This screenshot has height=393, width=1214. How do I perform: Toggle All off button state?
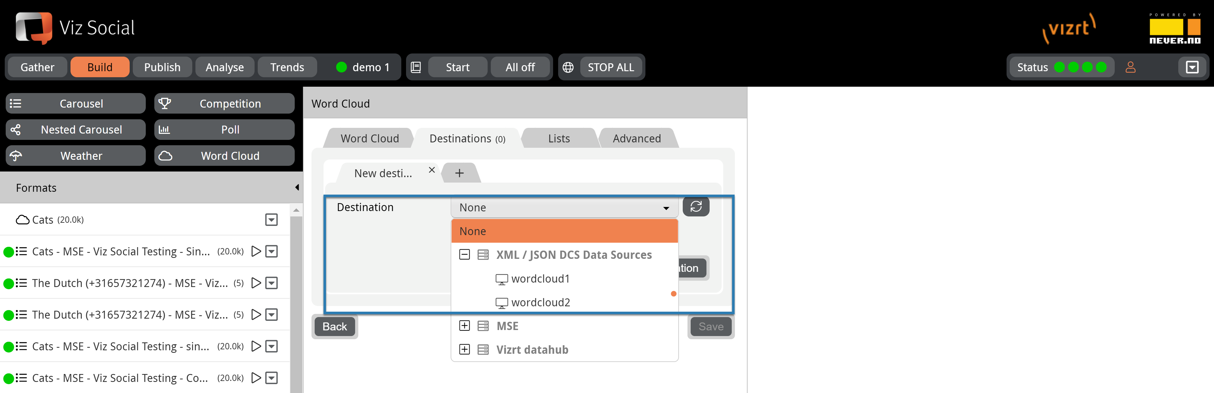tap(520, 67)
